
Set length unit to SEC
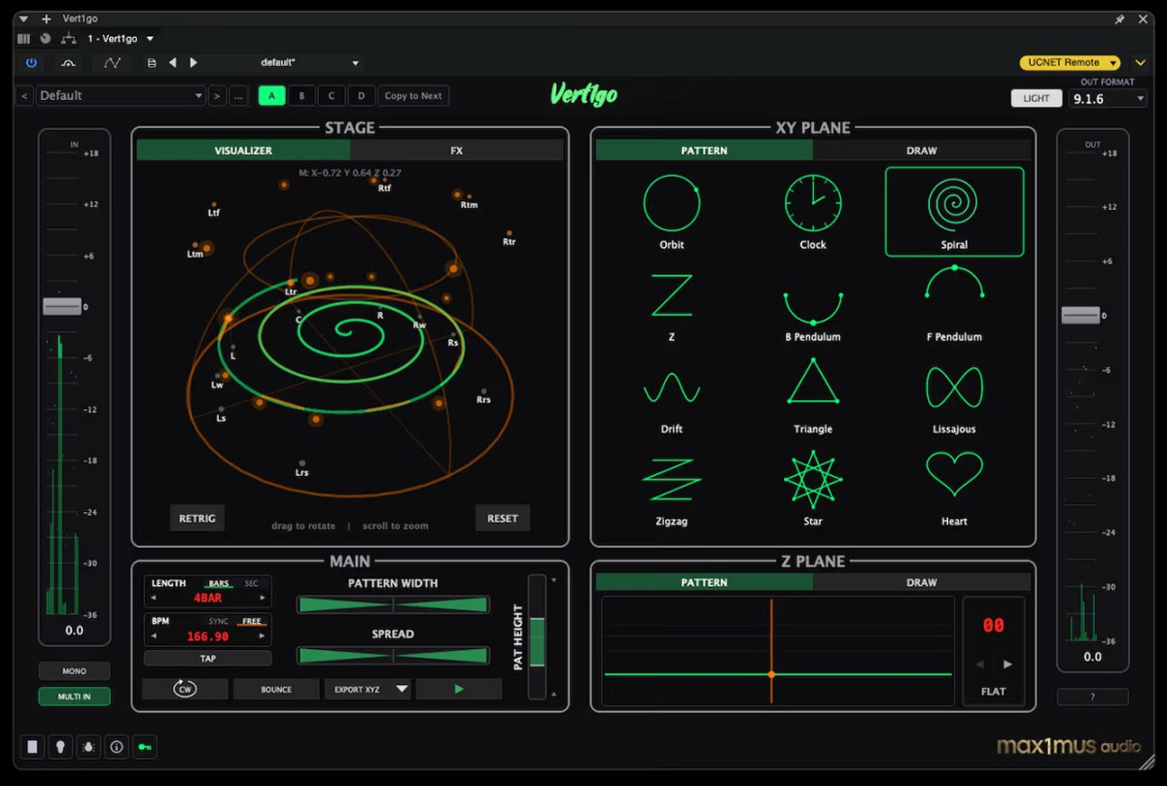(x=252, y=584)
